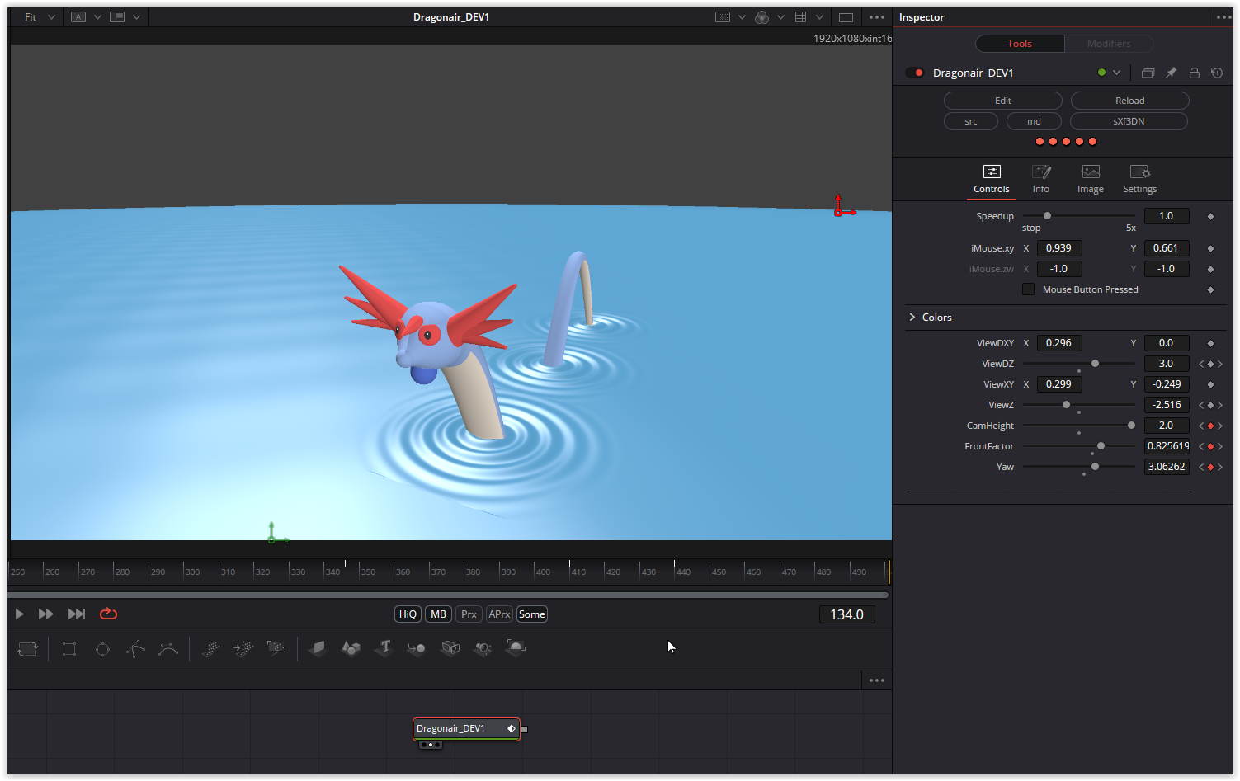Add a B-Spline mask from toolbar
Image resolution: width=1240 pixels, height=781 pixels.
pos(168,649)
